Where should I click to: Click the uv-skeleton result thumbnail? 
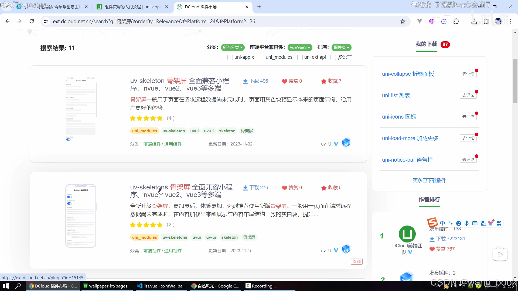[81, 109]
